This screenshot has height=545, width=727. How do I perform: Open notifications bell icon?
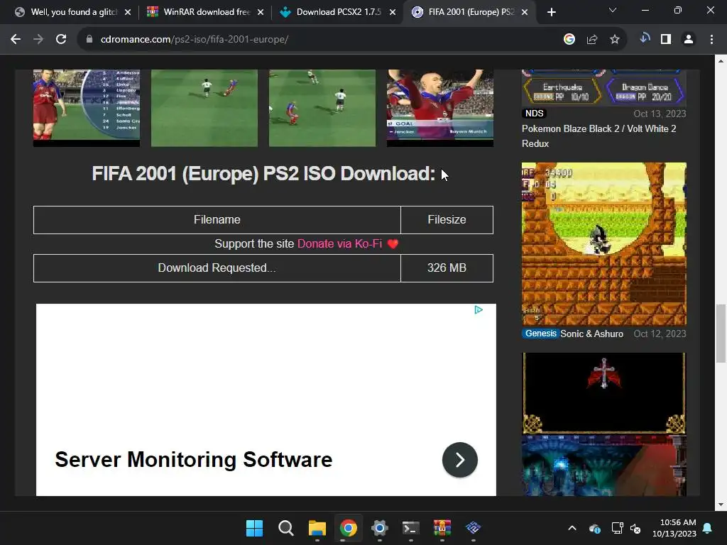coord(708,528)
